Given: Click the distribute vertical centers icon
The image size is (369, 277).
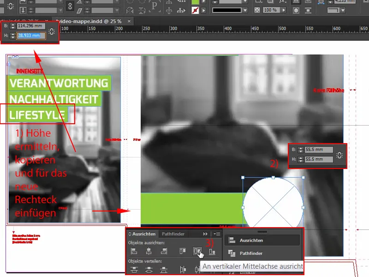Looking at the screenshot, I should click(x=149, y=270).
